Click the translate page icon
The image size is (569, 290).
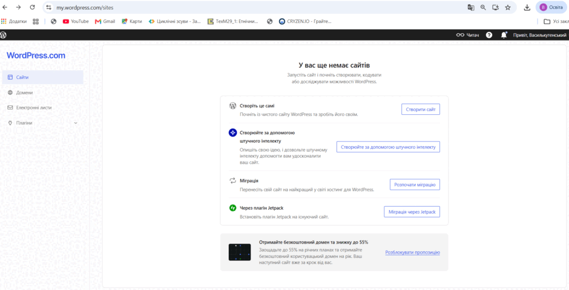click(471, 7)
